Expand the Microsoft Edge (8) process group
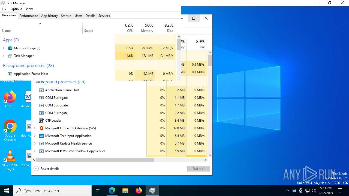 (3, 48)
